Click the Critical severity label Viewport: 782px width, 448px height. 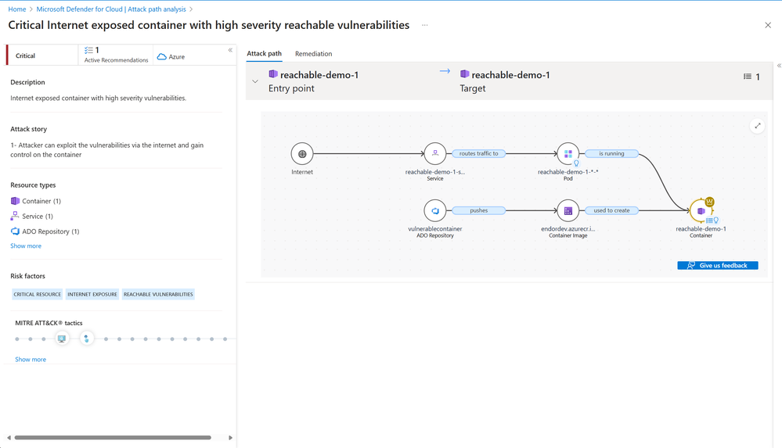pos(25,56)
